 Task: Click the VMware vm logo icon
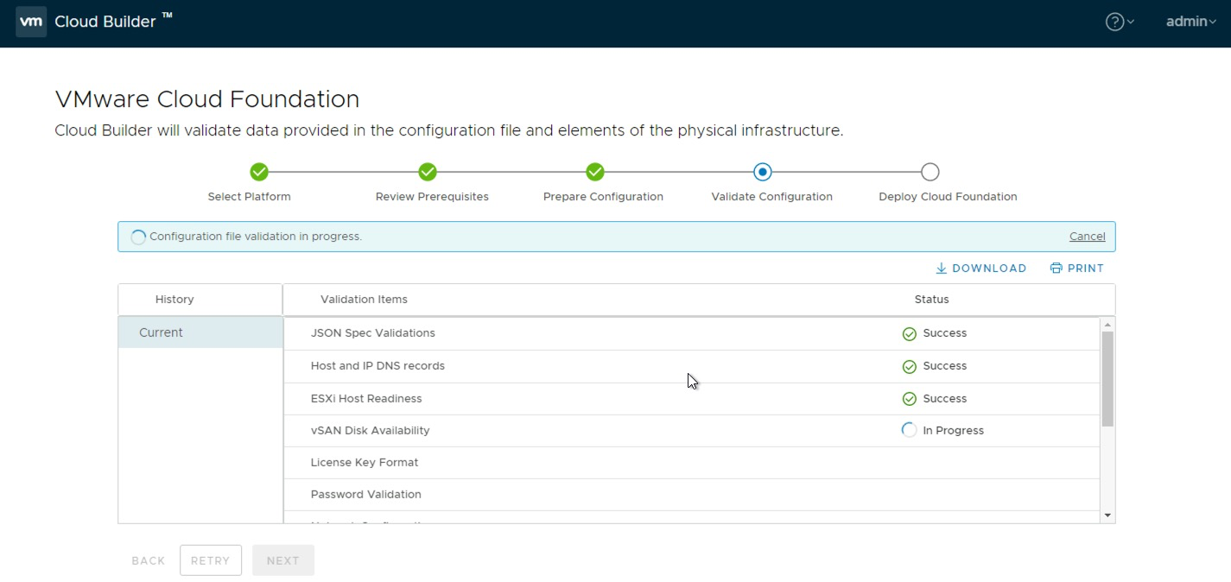click(31, 22)
